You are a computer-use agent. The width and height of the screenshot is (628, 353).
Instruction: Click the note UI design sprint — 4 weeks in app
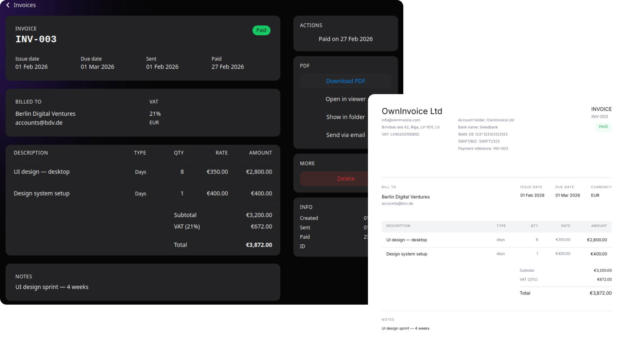click(52, 287)
